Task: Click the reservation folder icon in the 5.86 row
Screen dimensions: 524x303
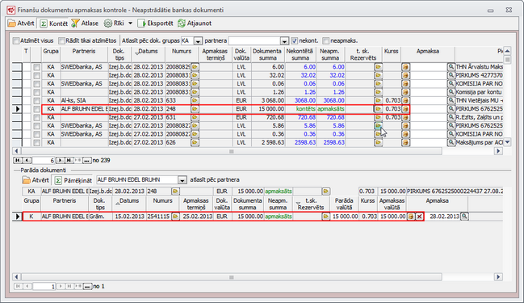Action: pyautogui.click(x=379, y=126)
